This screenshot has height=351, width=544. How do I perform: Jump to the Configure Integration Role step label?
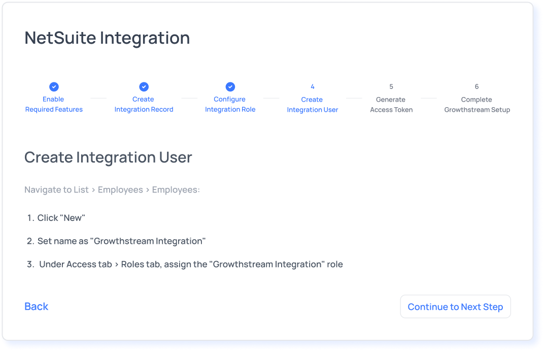(230, 104)
